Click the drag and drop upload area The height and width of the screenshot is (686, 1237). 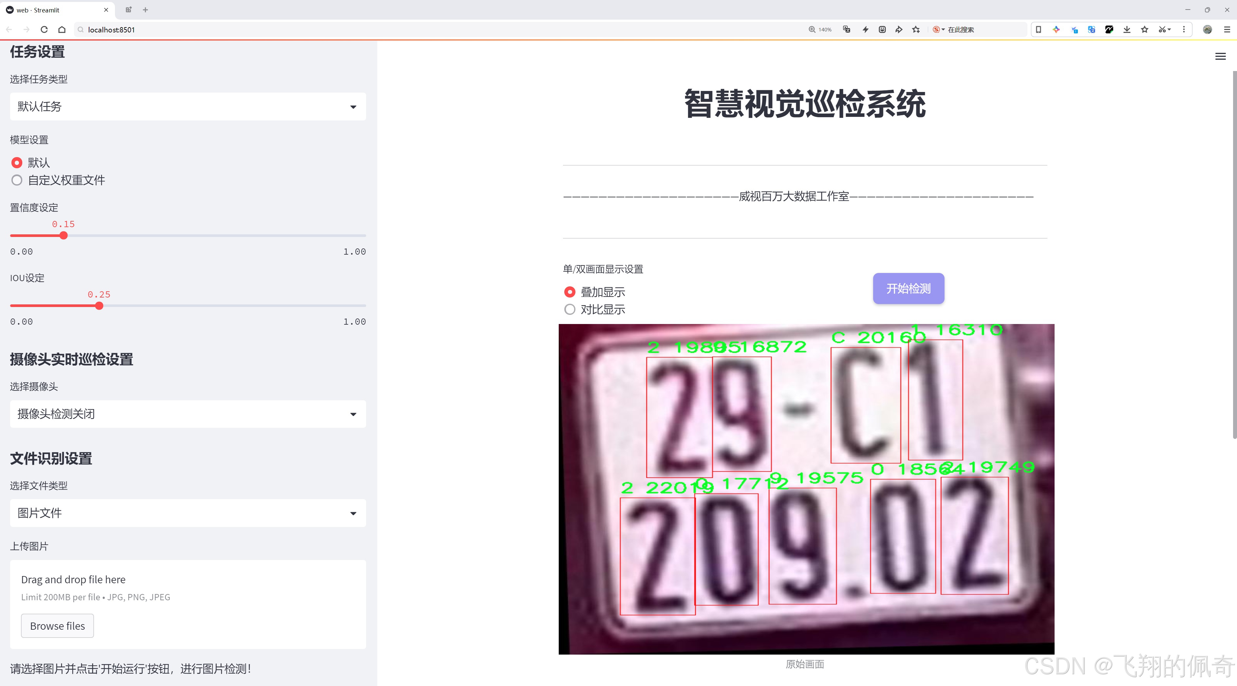coord(188,605)
